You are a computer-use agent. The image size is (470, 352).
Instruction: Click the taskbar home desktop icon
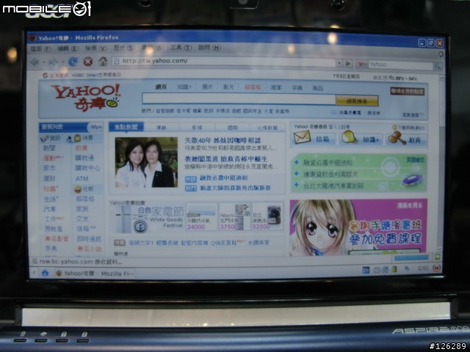tap(45, 273)
